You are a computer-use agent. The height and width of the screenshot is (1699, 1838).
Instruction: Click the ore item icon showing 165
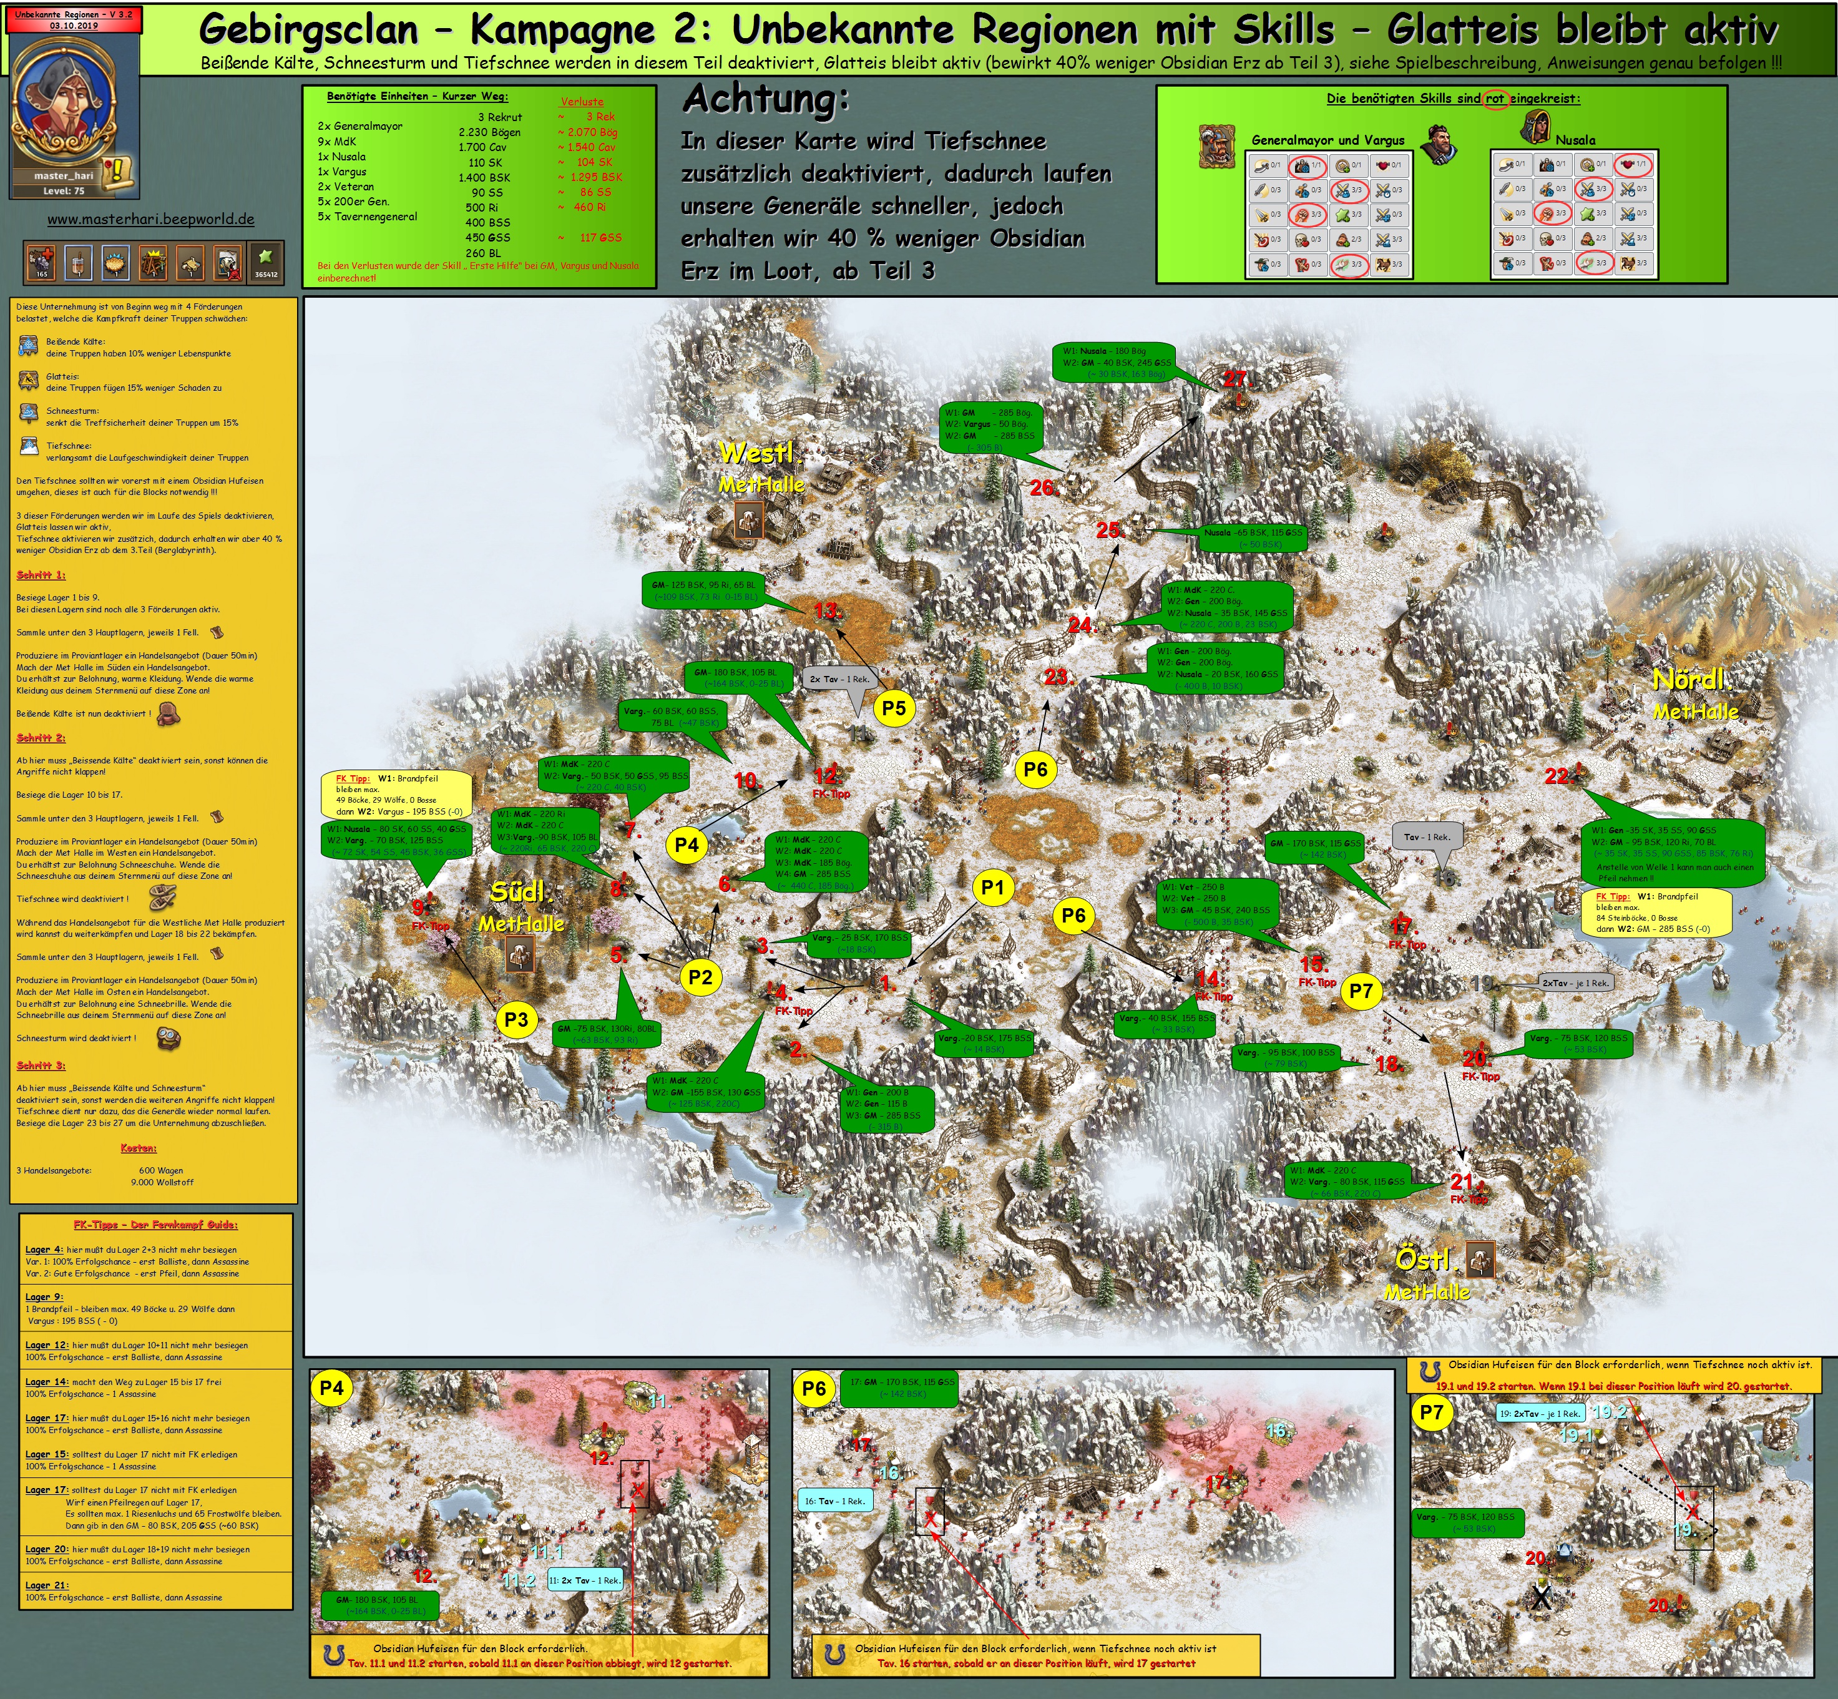coord(42,262)
